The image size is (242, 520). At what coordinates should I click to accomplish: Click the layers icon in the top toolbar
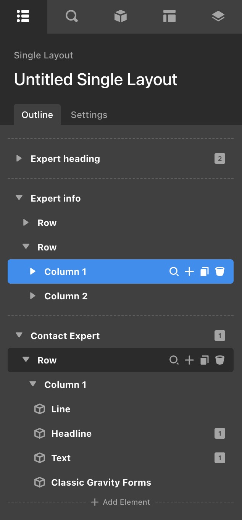click(218, 16)
